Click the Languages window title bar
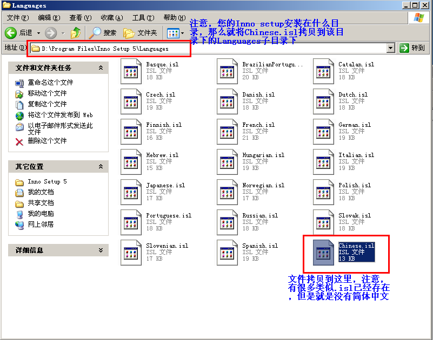The width and height of the screenshot is (433, 340). coord(202,5)
